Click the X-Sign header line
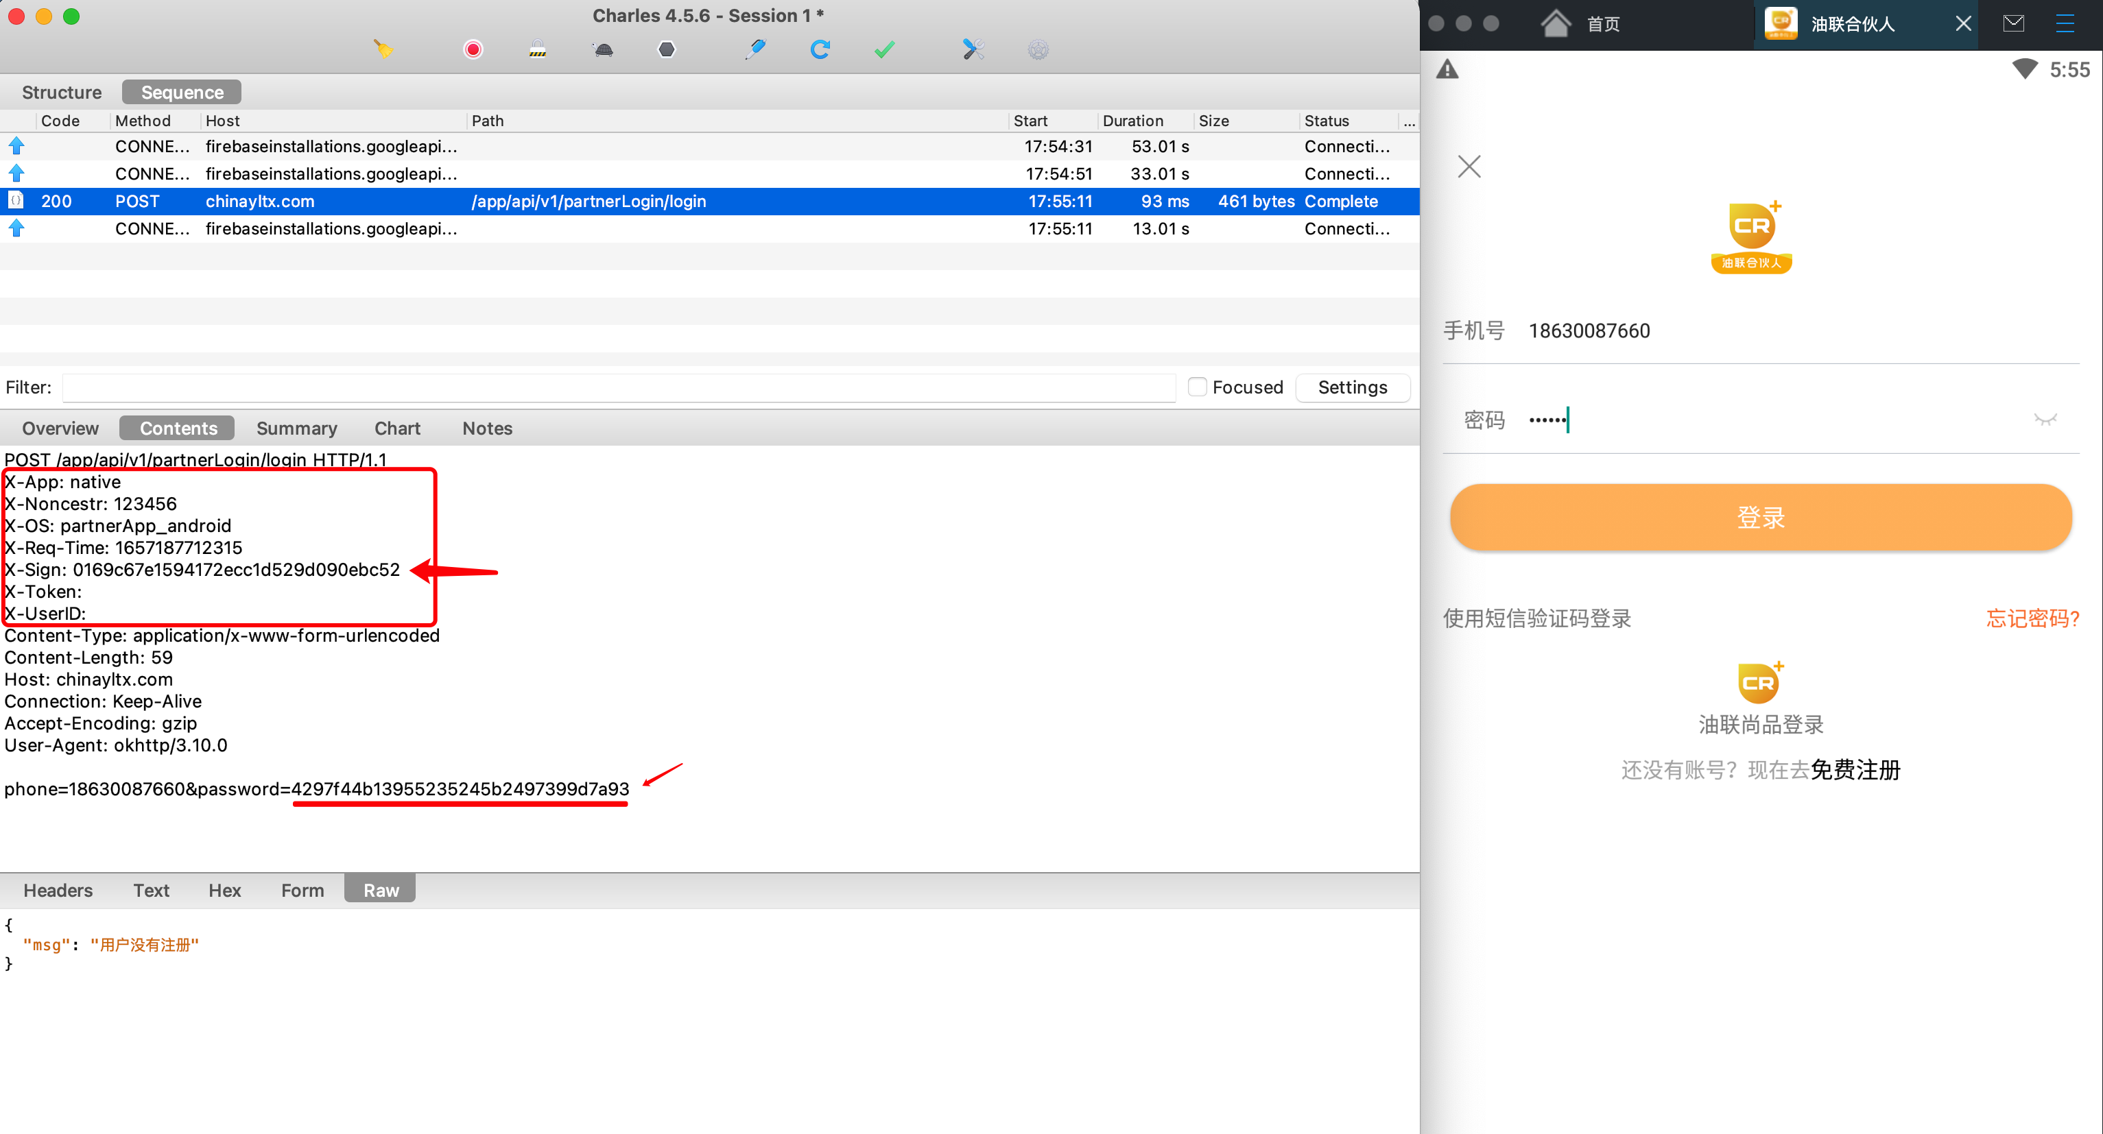 202,570
